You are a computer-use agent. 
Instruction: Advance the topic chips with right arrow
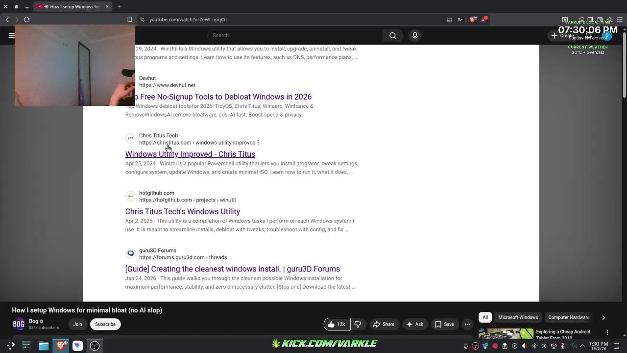(603, 318)
